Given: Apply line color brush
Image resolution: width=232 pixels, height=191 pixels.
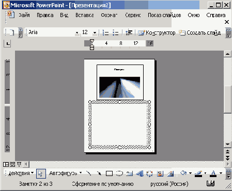Looking at the screenshot, I should tap(198, 173).
